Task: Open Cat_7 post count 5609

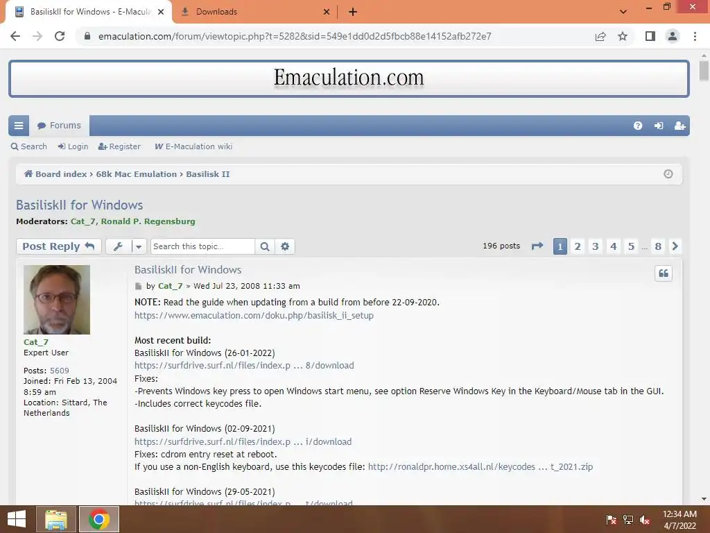Action: click(60, 371)
